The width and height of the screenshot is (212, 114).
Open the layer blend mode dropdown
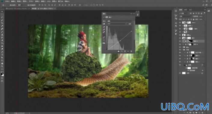[185, 16]
